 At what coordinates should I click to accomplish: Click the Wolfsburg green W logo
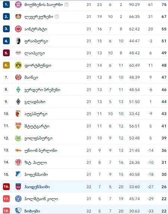18,138
